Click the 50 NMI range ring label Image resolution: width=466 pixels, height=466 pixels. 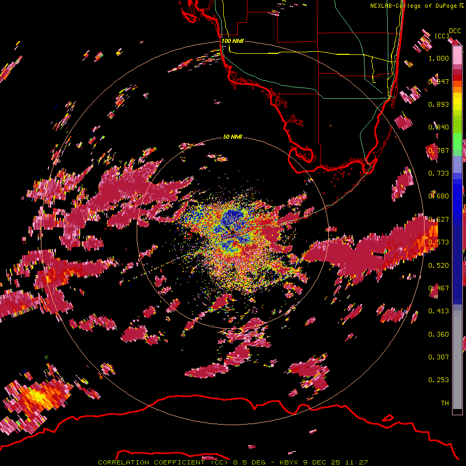[x=232, y=137]
